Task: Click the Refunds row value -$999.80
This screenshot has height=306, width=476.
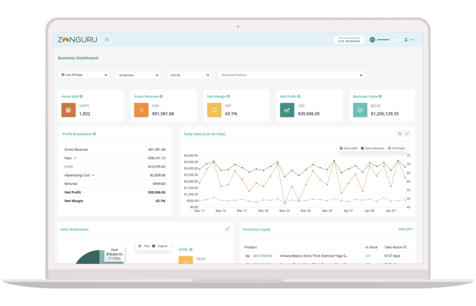Action: [159, 184]
